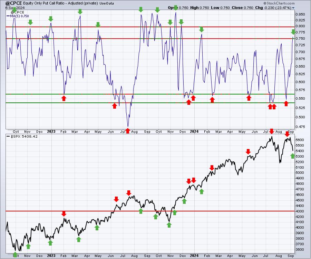Click the red down arrow above July 2024 SPX peak
The image size is (311, 259).
272,131
